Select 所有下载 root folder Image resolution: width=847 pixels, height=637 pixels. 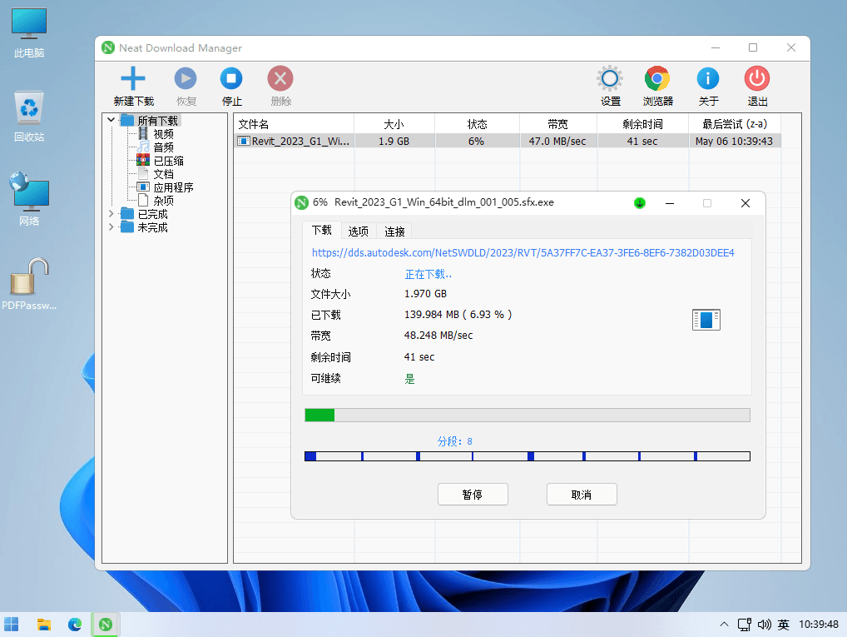tap(157, 121)
